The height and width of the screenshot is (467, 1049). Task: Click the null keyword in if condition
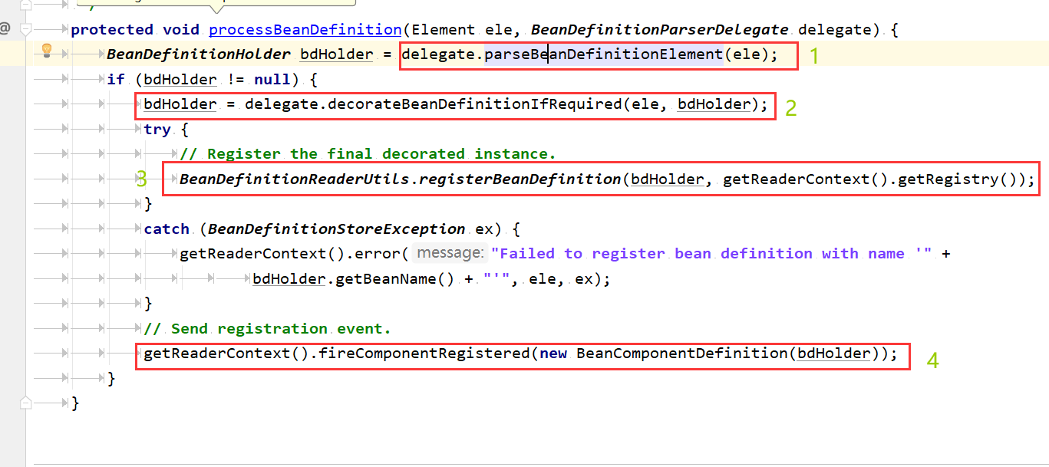(272, 80)
